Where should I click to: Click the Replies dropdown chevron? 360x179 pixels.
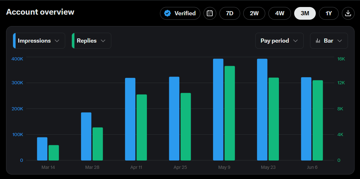point(103,41)
